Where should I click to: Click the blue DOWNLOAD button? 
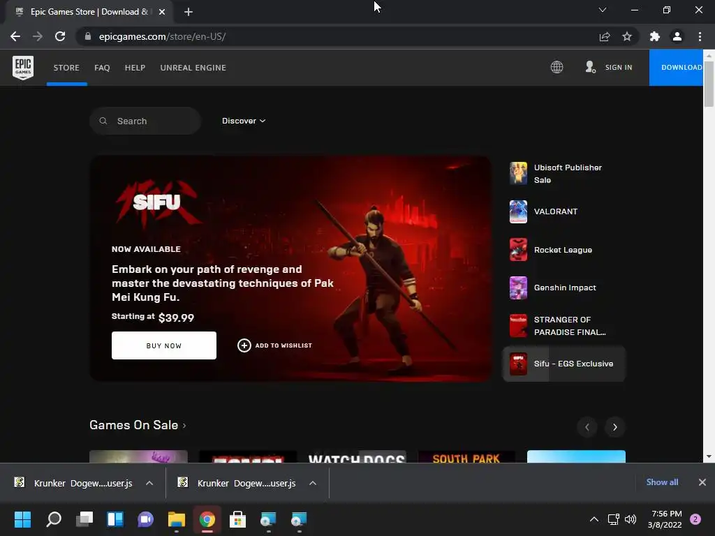click(x=676, y=68)
